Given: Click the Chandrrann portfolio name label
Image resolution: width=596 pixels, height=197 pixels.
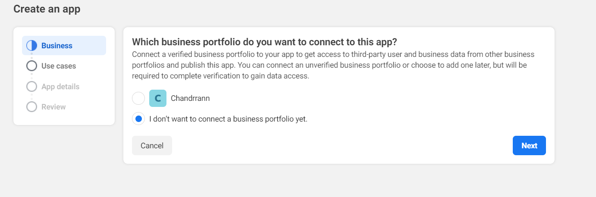Looking at the screenshot, I should pos(190,98).
